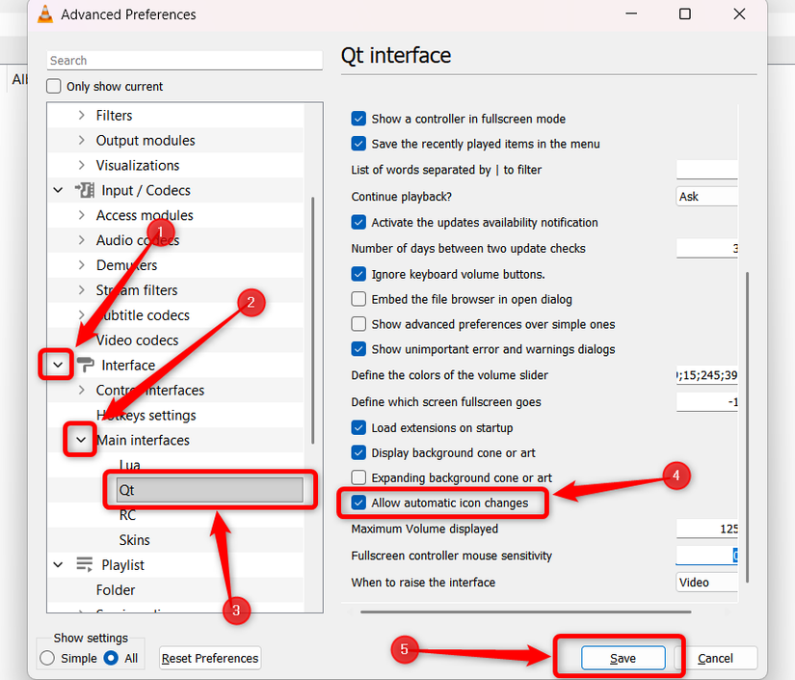Click the VLC cone icon in title bar
The width and height of the screenshot is (795, 680).
[x=44, y=14]
